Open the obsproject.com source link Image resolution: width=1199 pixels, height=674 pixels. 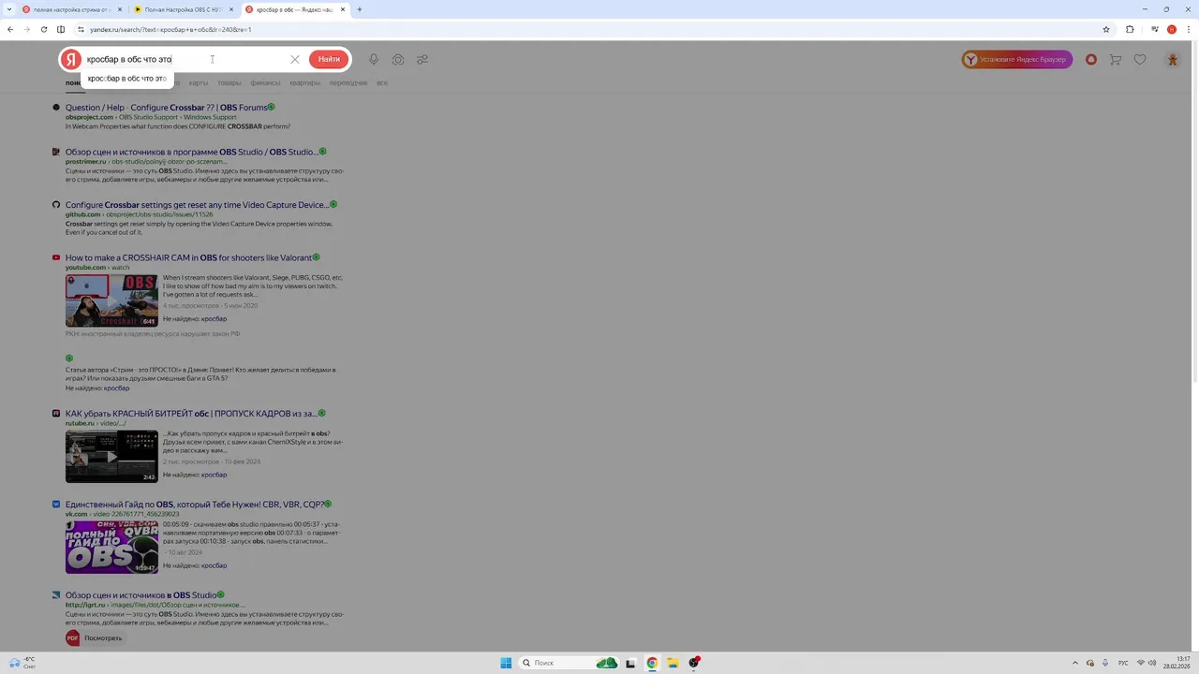[89, 117]
